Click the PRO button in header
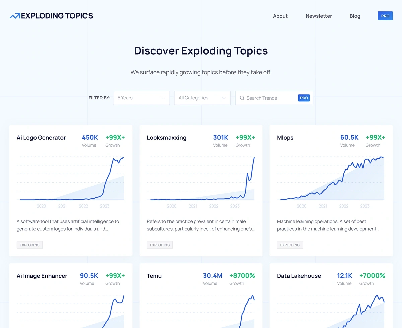402x328 pixels. (x=385, y=16)
